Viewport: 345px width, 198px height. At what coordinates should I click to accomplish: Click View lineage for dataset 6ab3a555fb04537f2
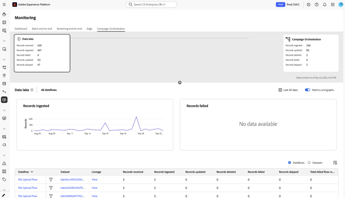click(95, 188)
